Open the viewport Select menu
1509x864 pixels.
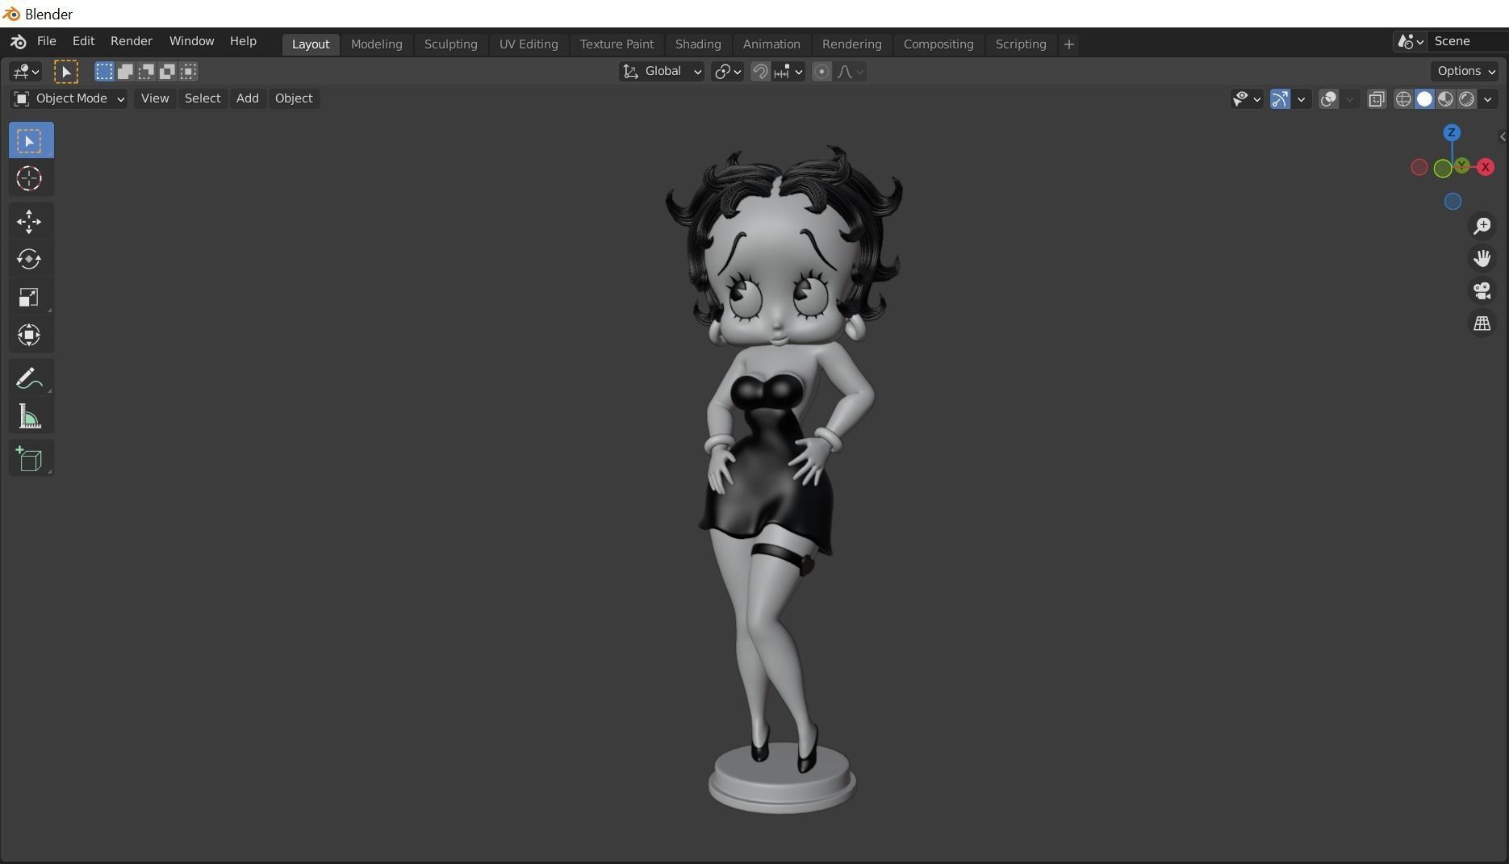[x=203, y=98]
